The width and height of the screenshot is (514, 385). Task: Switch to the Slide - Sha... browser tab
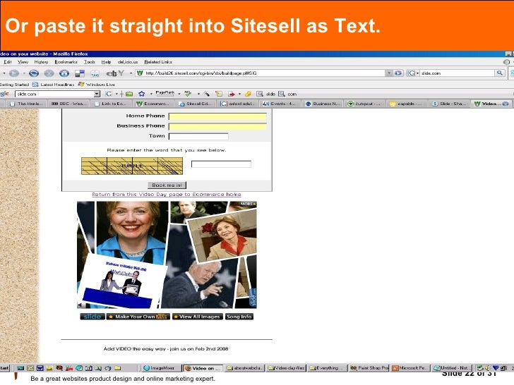point(450,104)
